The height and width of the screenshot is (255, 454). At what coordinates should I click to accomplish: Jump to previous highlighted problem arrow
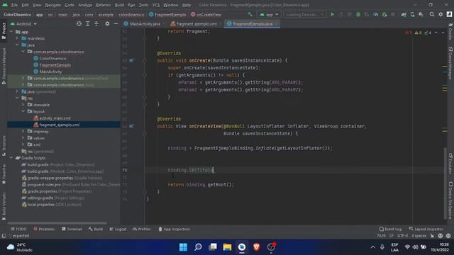coord(436,33)
